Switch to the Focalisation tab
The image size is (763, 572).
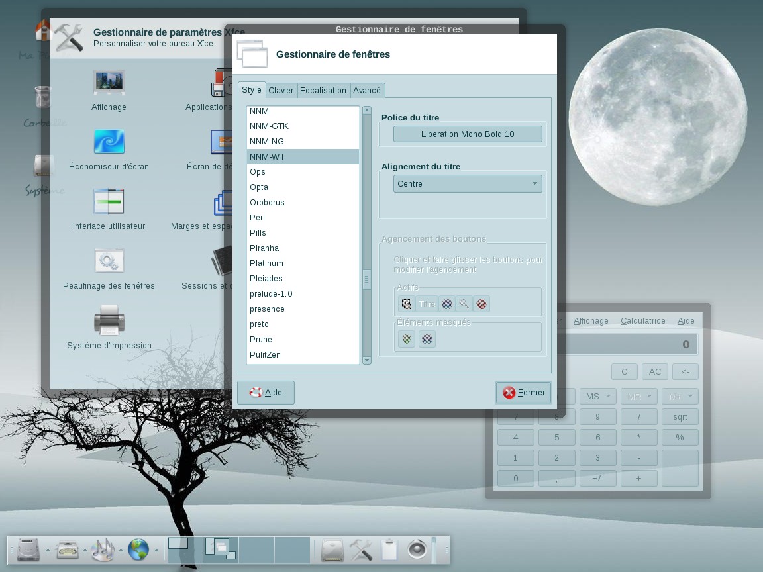(x=323, y=91)
